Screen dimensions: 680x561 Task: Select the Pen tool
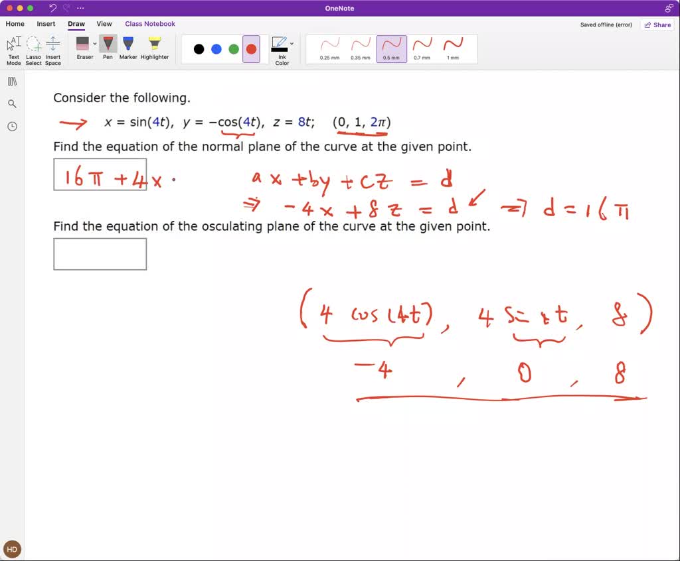tap(108, 46)
